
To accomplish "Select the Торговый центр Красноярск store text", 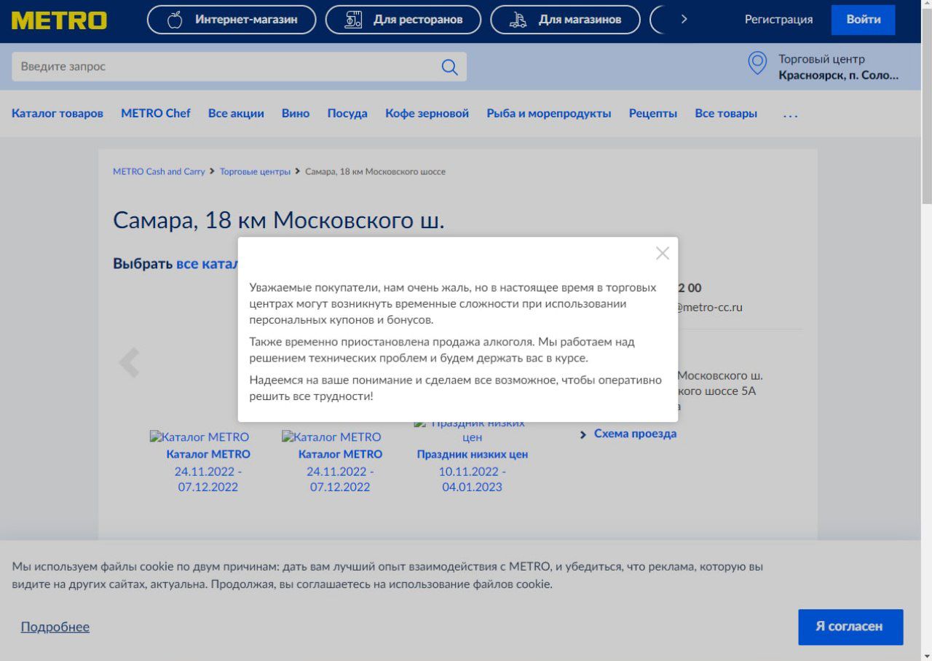I will [838, 67].
